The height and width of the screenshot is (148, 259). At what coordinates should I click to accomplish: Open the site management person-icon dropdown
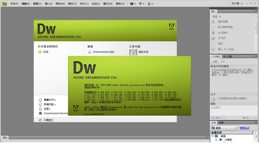coord(150,4)
